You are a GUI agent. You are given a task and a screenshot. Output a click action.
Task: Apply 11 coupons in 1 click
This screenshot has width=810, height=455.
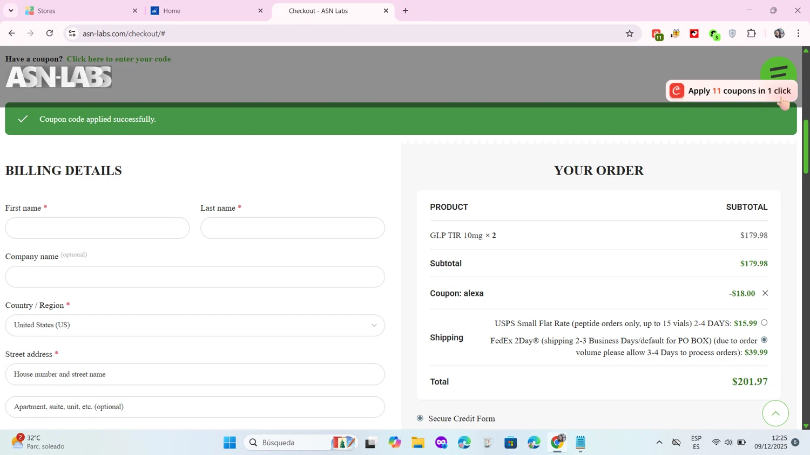point(732,91)
